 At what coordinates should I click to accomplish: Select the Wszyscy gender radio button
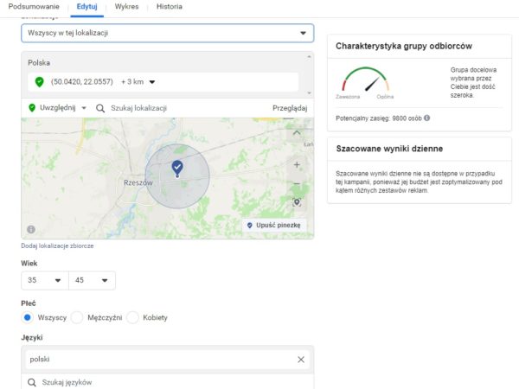29,318
